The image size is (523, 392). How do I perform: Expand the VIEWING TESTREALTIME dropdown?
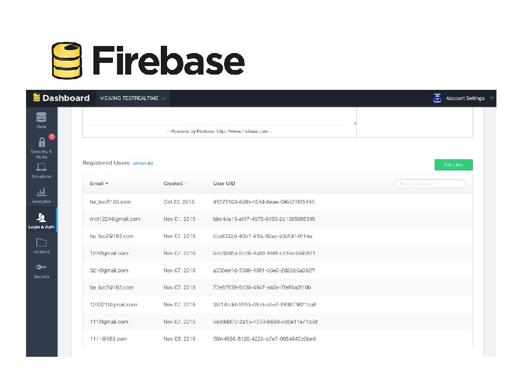point(133,99)
